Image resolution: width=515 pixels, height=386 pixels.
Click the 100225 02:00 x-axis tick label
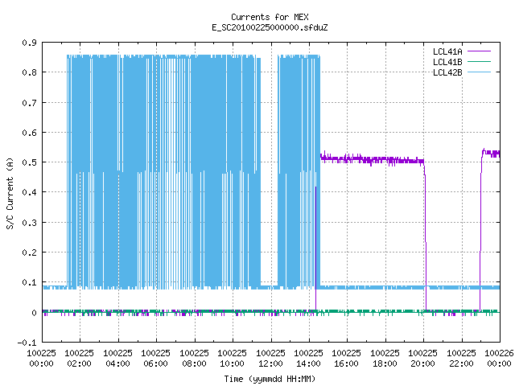tap(79, 358)
